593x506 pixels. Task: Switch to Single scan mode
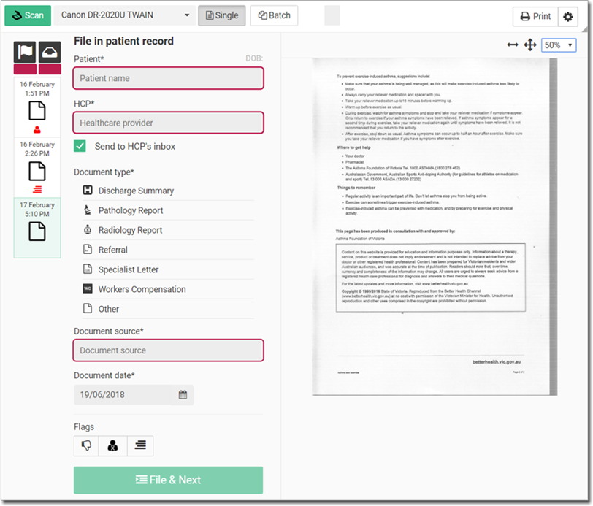[x=221, y=15]
